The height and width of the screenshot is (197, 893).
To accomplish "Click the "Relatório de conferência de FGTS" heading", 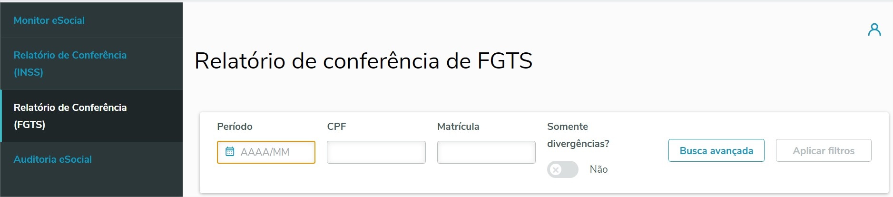I will point(363,61).
